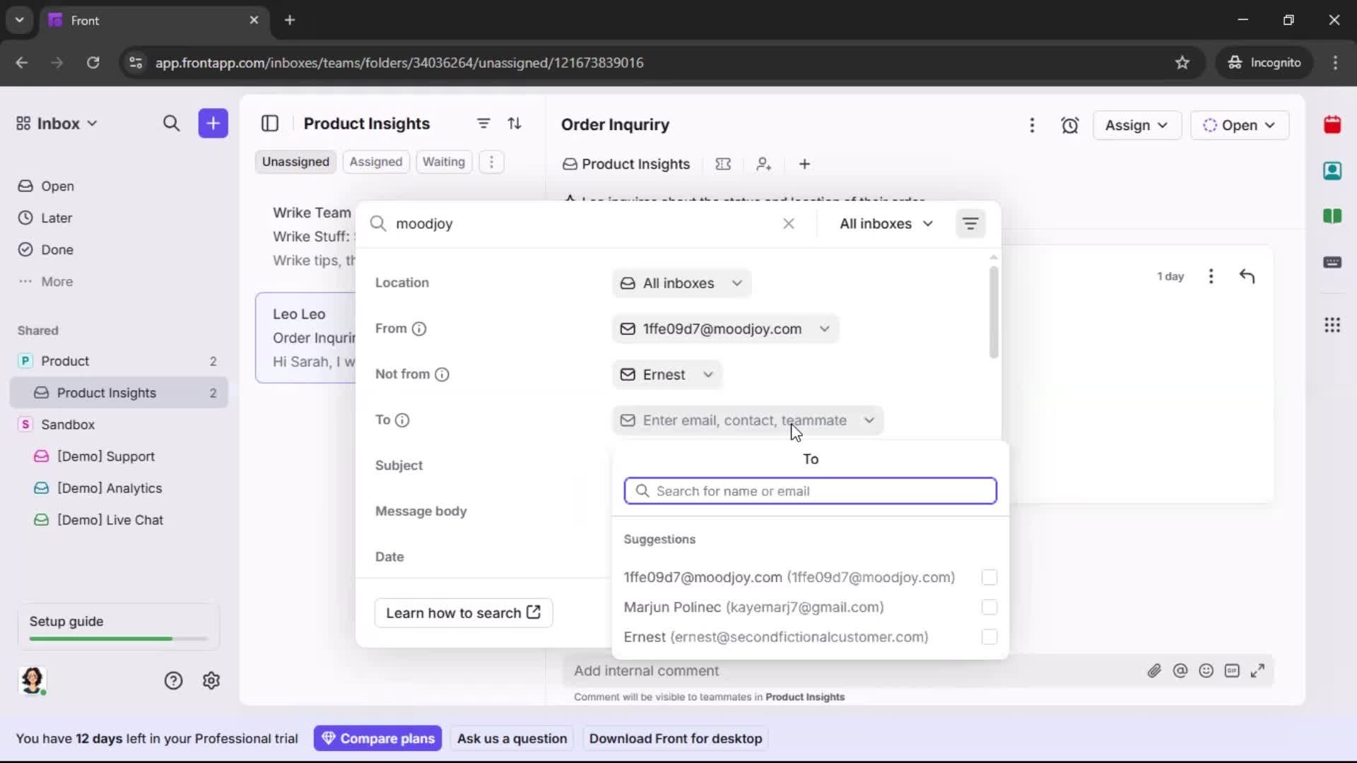1357x763 pixels.
Task: Insert an emoji in the comment field
Action: click(1206, 670)
